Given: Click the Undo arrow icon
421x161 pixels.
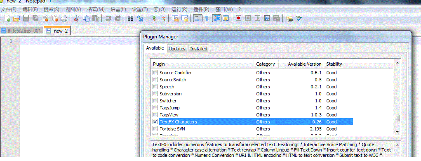Looking at the screenshot, I should [108, 18].
